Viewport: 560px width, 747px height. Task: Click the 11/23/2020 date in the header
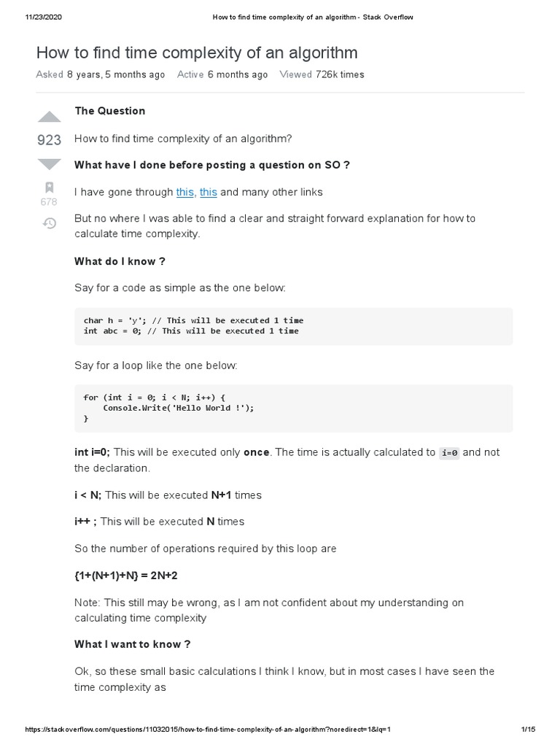coord(44,18)
